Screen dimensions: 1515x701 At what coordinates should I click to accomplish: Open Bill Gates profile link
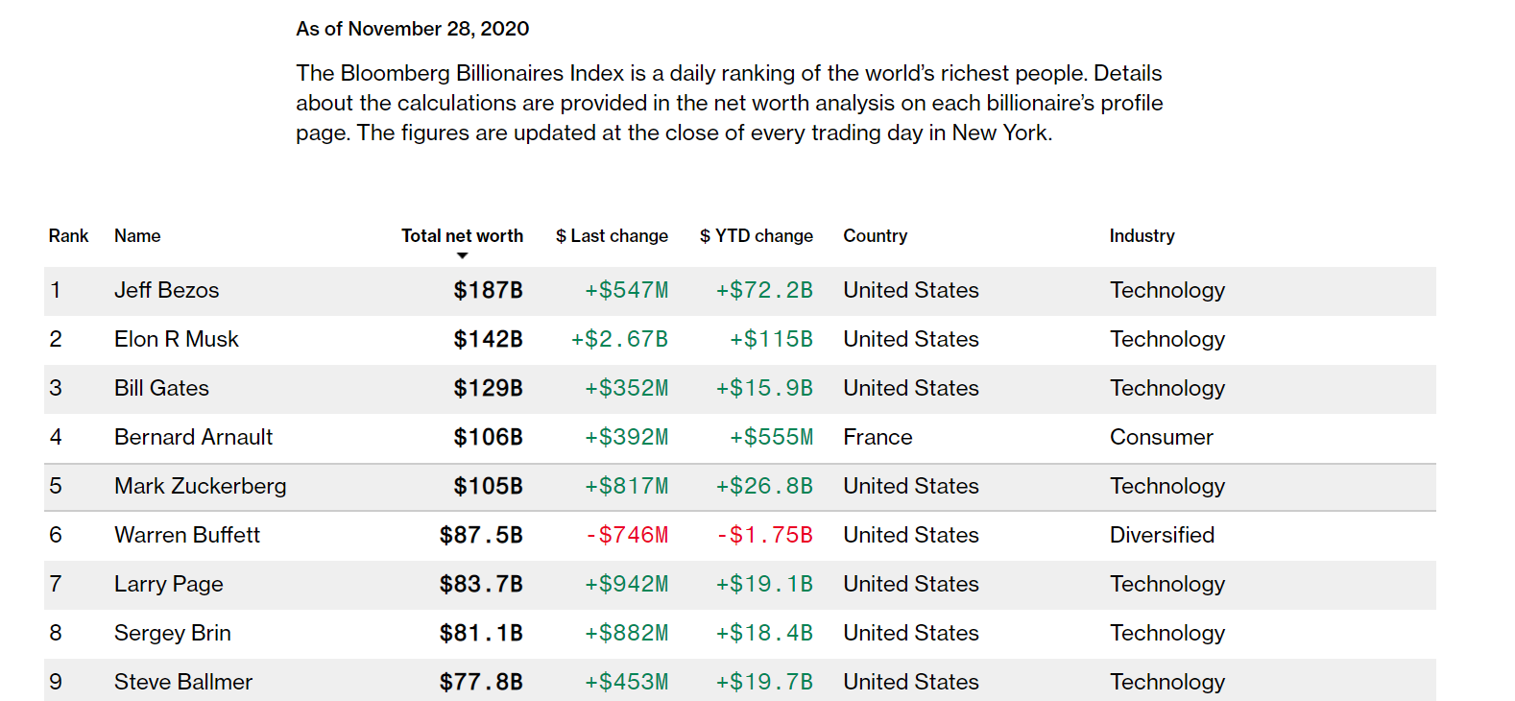tap(161, 388)
